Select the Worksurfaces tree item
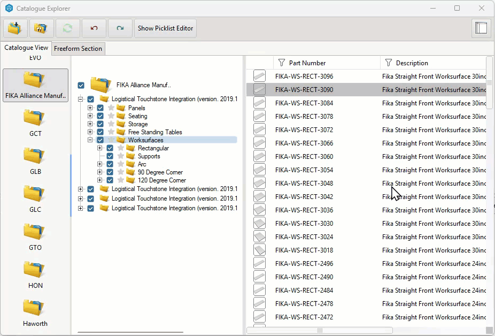Viewport: 495px width, 336px height. click(145, 140)
